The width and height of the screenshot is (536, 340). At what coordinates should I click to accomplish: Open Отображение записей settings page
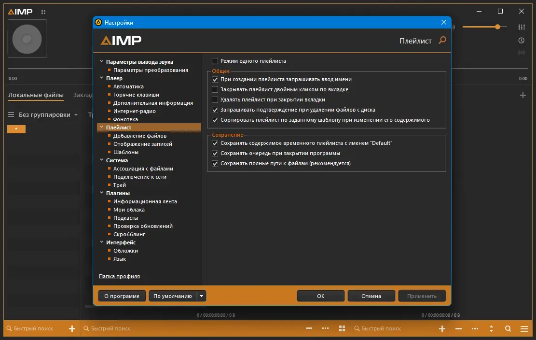point(142,144)
